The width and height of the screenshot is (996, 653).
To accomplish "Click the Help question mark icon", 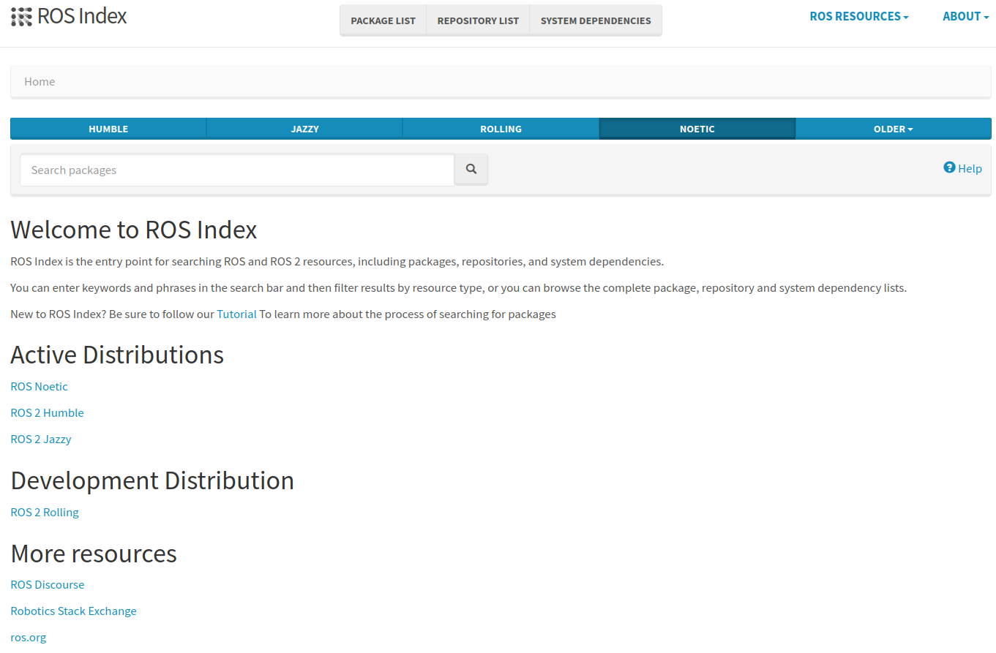I will coord(949,167).
